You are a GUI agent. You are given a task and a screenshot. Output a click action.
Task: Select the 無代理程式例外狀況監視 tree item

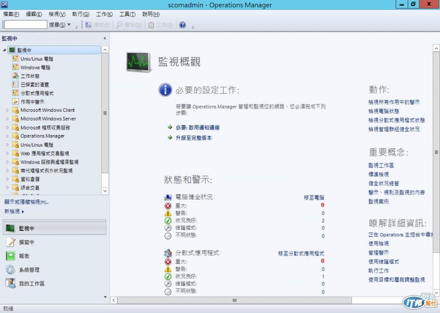(x=46, y=170)
